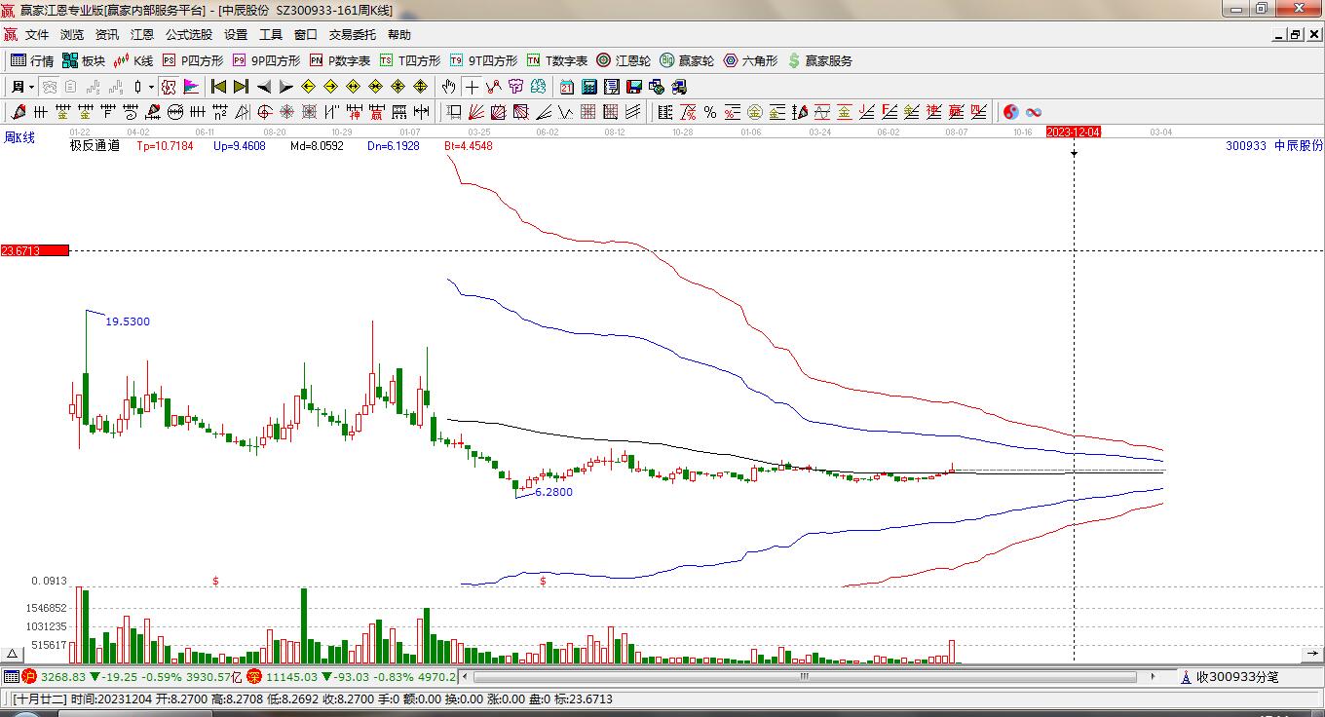Click the 周K线 chart label
The width and height of the screenshot is (1325, 717).
tap(19, 138)
